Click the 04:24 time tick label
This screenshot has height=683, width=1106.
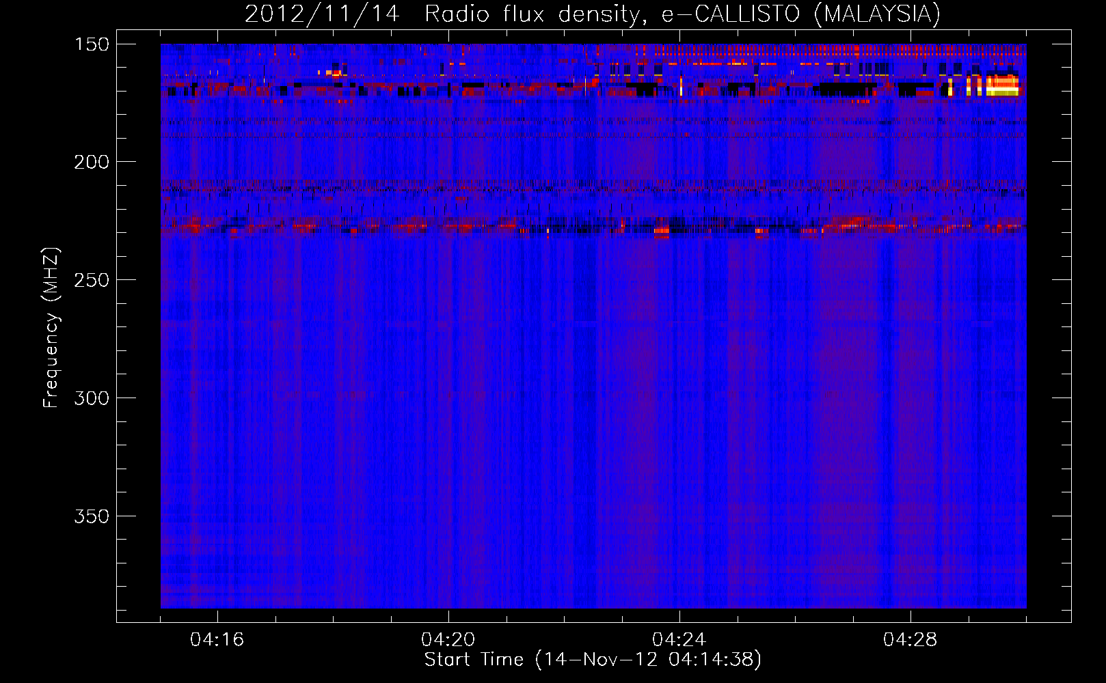(679, 640)
